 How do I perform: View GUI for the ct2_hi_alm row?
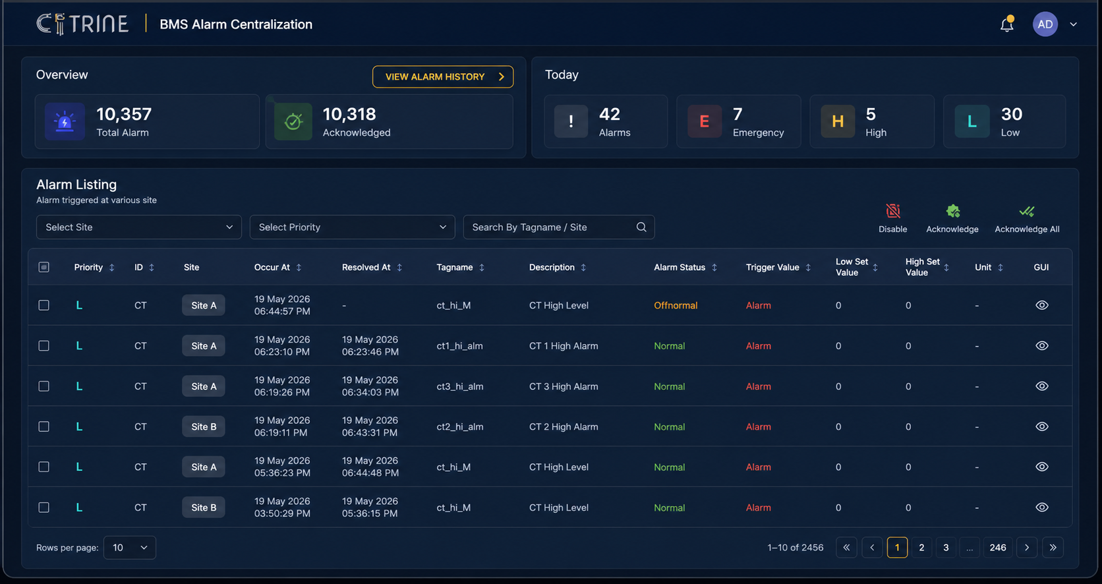click(x=1042, y=426)
